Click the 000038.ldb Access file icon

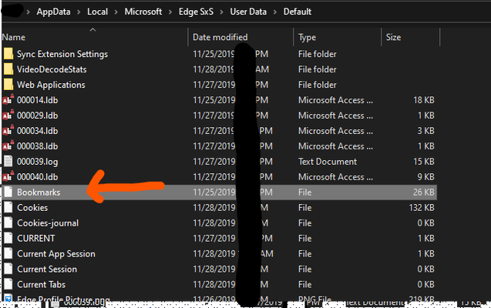(8, 146)
